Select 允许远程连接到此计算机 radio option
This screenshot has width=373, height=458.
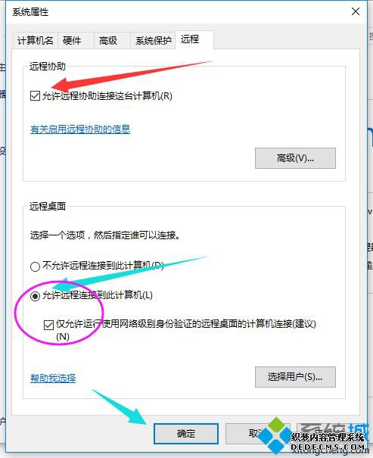(x=35, y=296)
